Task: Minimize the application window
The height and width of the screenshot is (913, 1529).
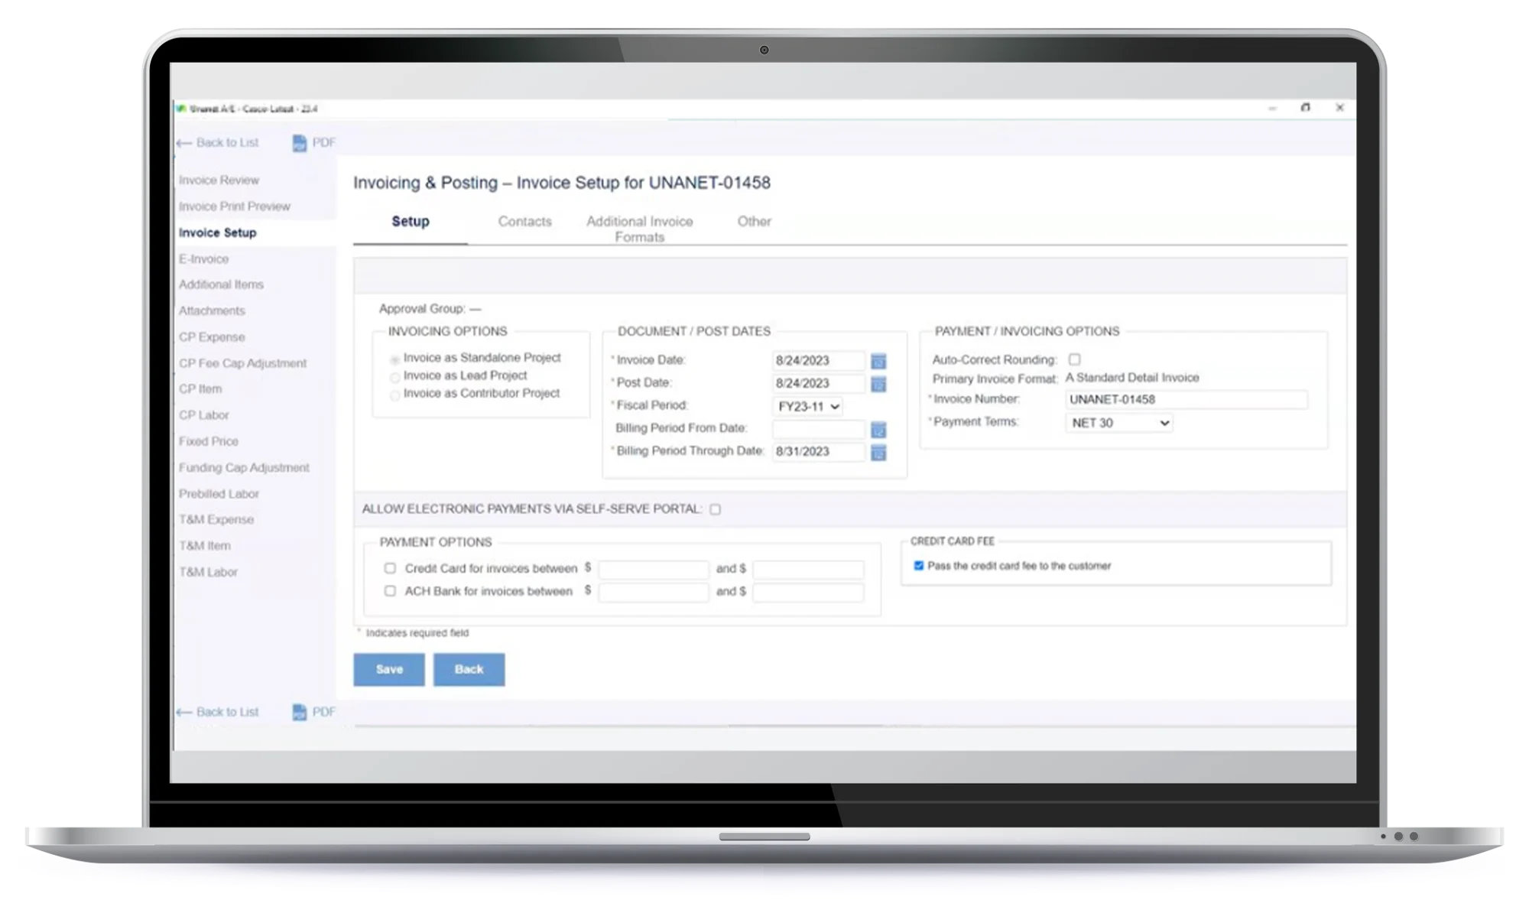Action: tap(1272, 109)
